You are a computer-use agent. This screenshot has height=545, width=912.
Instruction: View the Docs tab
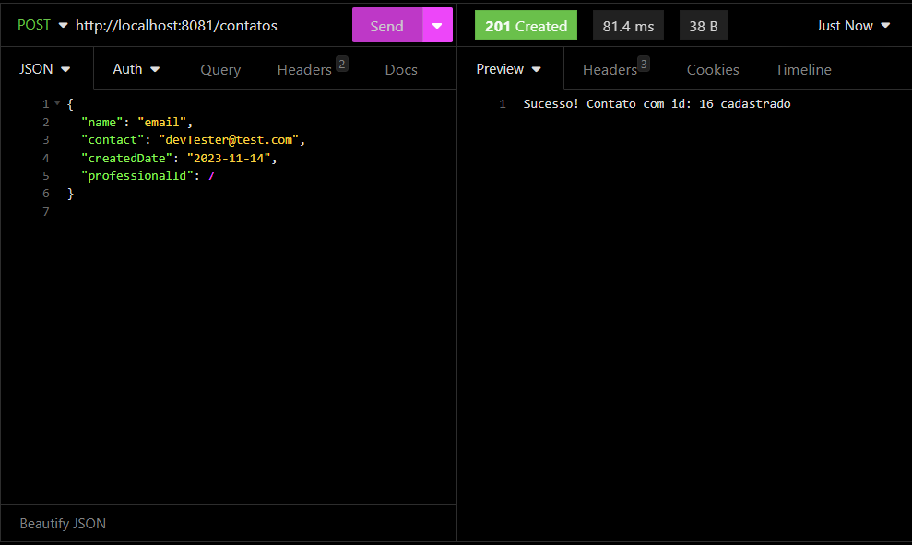click(x=400, y=69)
